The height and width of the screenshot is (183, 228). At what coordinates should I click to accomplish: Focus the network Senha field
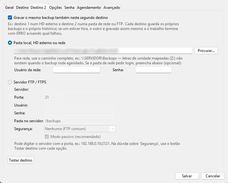[x=153, y=70]
